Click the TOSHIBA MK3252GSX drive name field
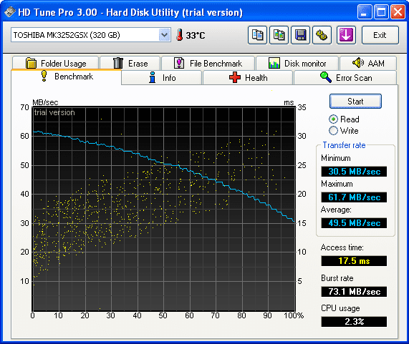Image resolution: width=409 pixels, height=344 pixels. tap(85, 35)
